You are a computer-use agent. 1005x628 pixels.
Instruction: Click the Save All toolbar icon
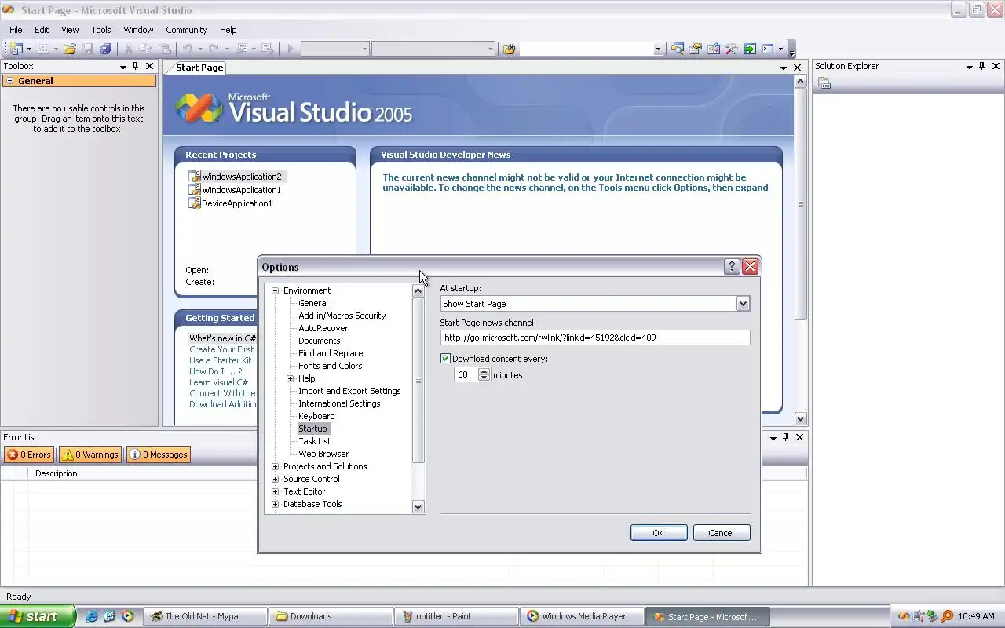(x=106, y=49)
